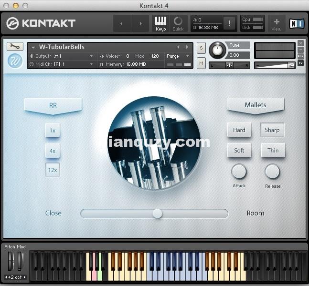Screen dimensions: 309x286
Task: Click the Release knob
Action: click(272, 171)
